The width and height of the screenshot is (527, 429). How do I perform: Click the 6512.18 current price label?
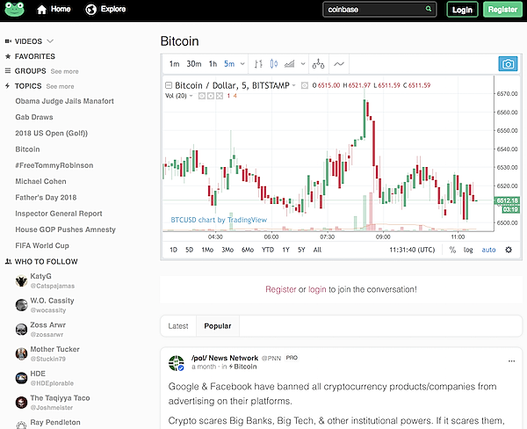[507, 200]
